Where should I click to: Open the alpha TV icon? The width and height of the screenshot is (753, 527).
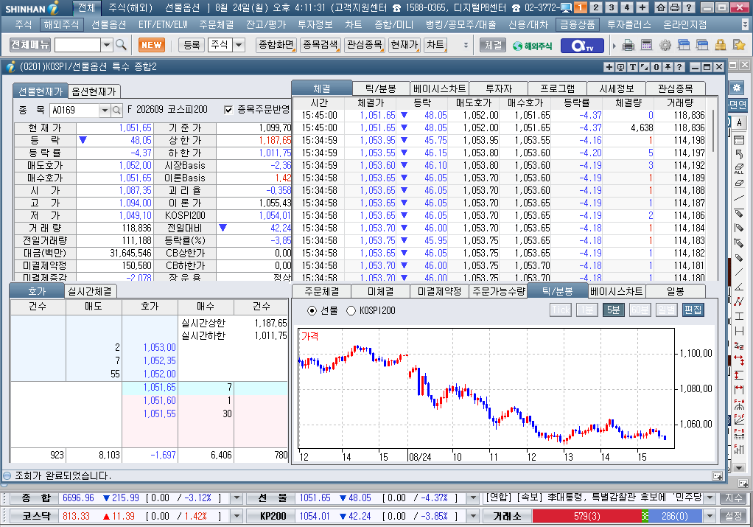(583, 46)
